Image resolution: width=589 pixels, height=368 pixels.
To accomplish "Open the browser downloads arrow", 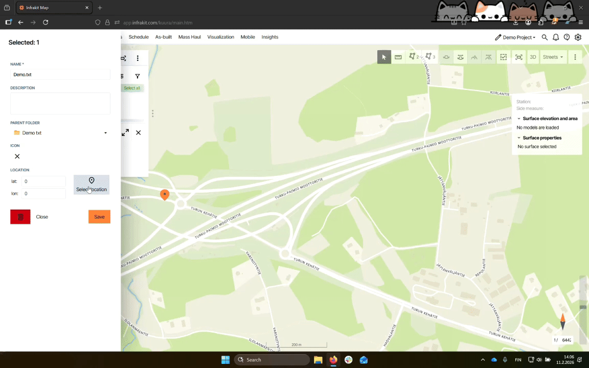I will (516, 22).
